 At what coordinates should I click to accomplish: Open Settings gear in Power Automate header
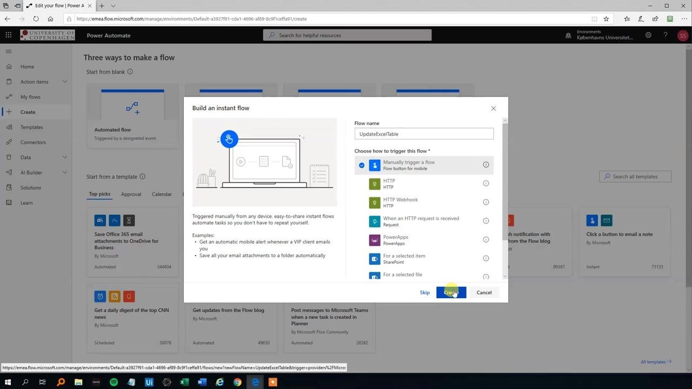(648, 35)
